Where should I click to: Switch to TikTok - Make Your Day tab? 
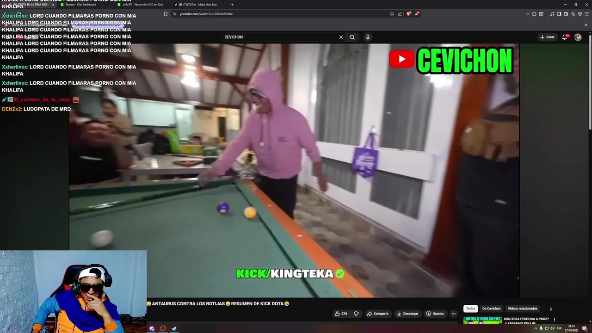200,5
